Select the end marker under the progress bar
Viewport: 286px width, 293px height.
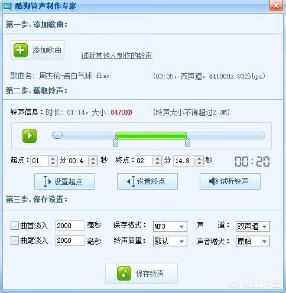pos(187,142)
